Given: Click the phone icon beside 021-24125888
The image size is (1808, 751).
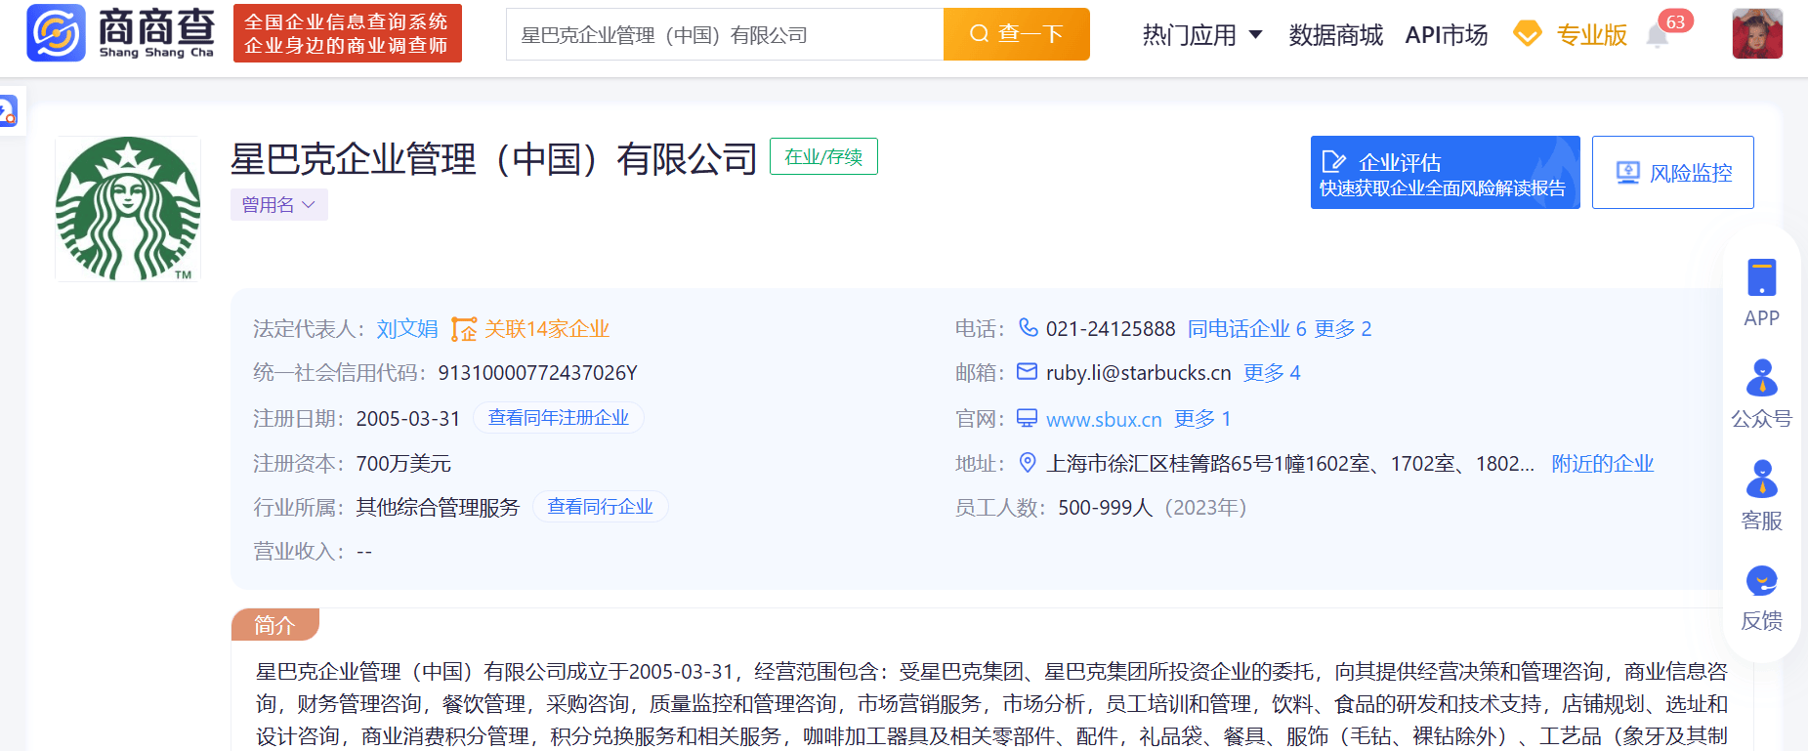Looking at the screenshot, I should [x=1028, y=327].
